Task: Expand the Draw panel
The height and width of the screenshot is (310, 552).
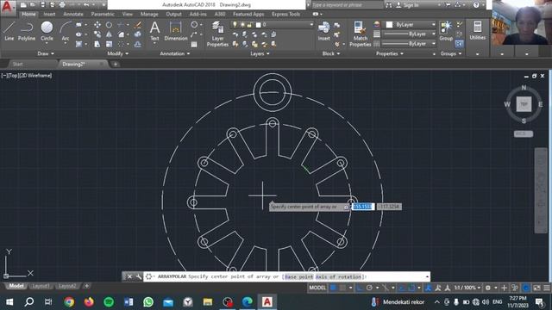Action: [x=46, y=53]
